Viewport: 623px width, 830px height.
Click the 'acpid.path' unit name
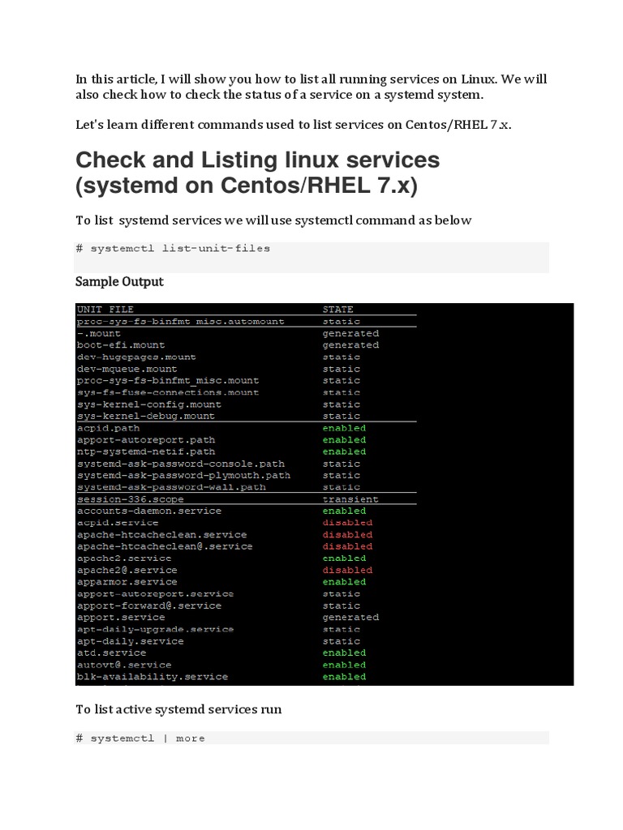[108, 428]
